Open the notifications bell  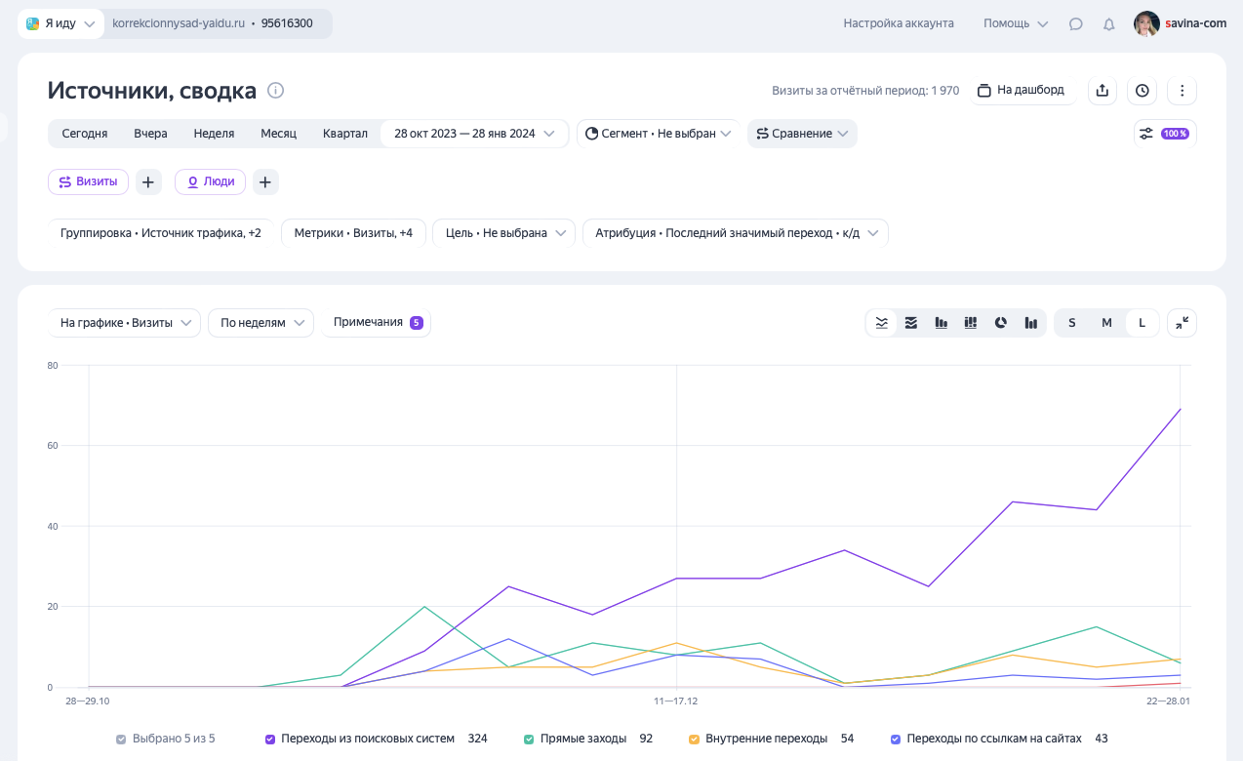click(x=1108, y=24)
